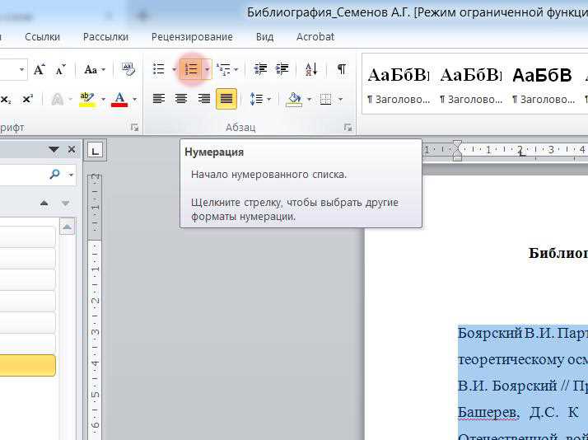This screenshot has height=440, width=588.
Task: Close the navigation pane
Action: [x=72, y=150]
